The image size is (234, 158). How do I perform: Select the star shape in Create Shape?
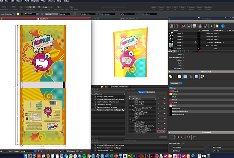click(x=194, y=137)
